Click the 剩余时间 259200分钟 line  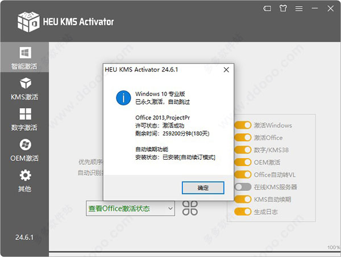(x=172, y=134)
